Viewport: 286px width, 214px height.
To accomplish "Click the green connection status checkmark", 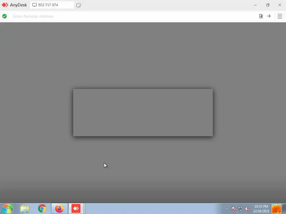I will (x=4, y=16).
